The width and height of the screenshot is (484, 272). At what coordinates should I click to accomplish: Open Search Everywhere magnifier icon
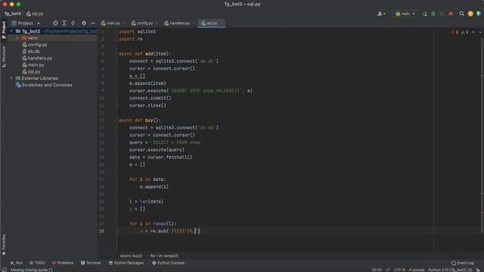(x=461, y=14)
